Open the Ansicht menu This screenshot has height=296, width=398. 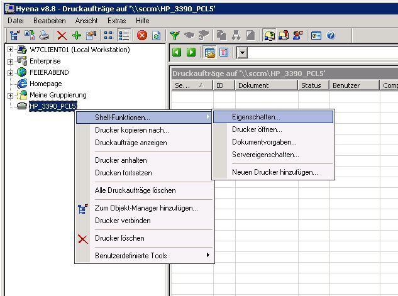86,21
